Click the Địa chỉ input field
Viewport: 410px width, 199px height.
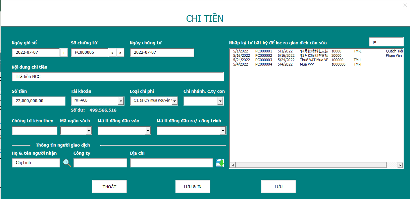(x=171, y=163)
